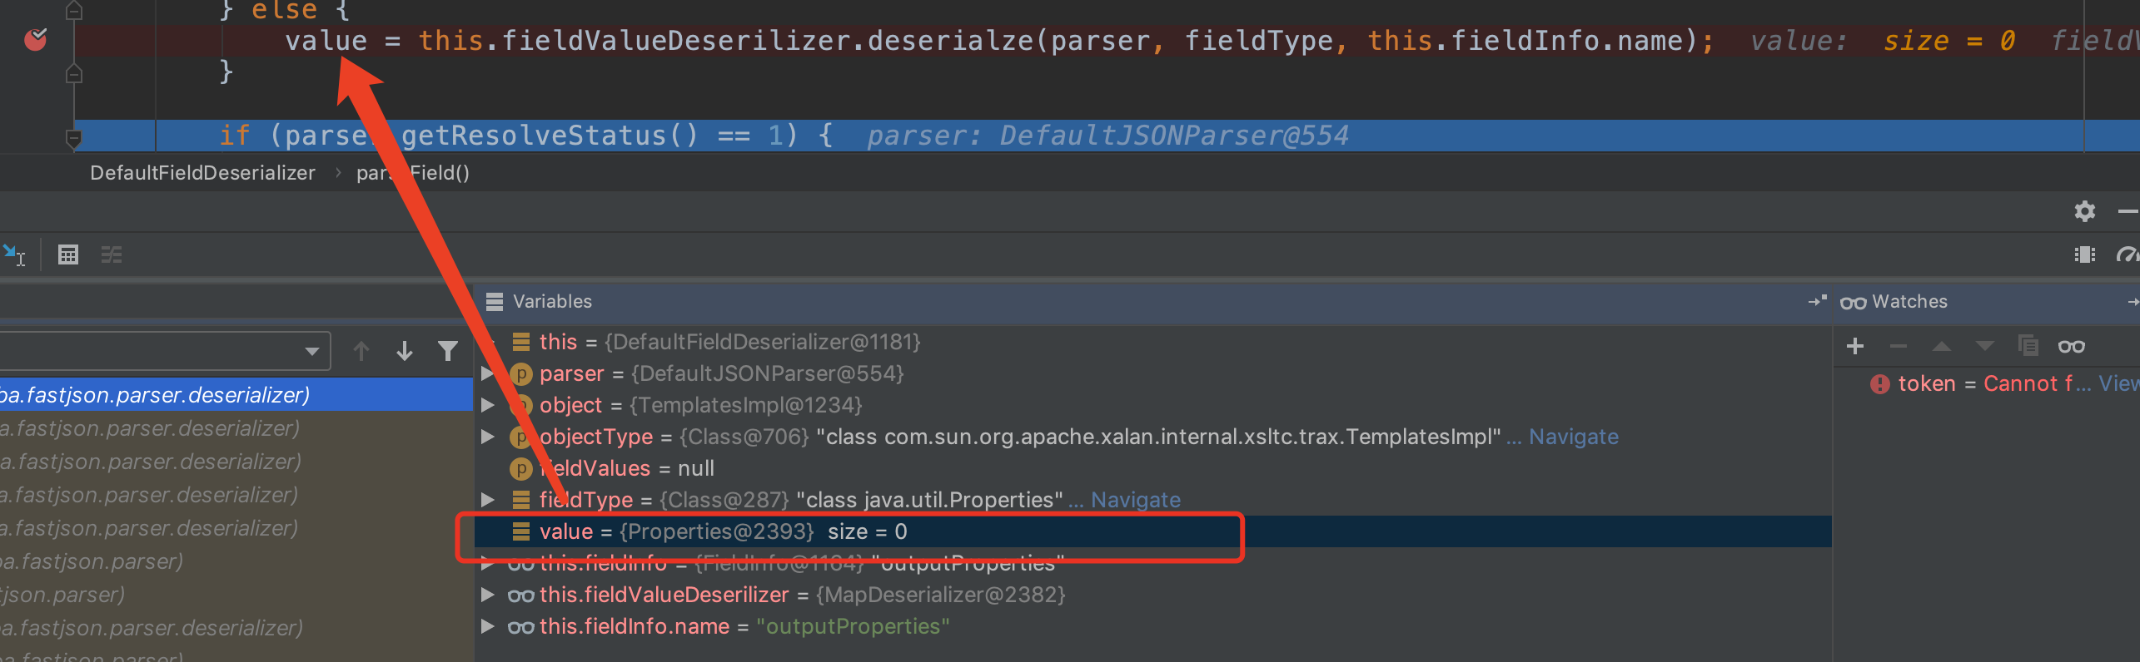Select the Variables panel header
Screen dimensions: 2140x662
point(552,301)
